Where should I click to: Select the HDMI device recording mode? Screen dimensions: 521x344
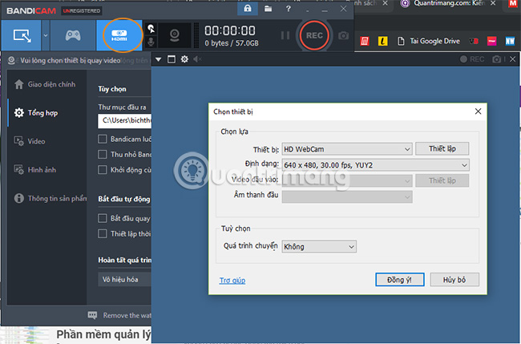point(119,35)
